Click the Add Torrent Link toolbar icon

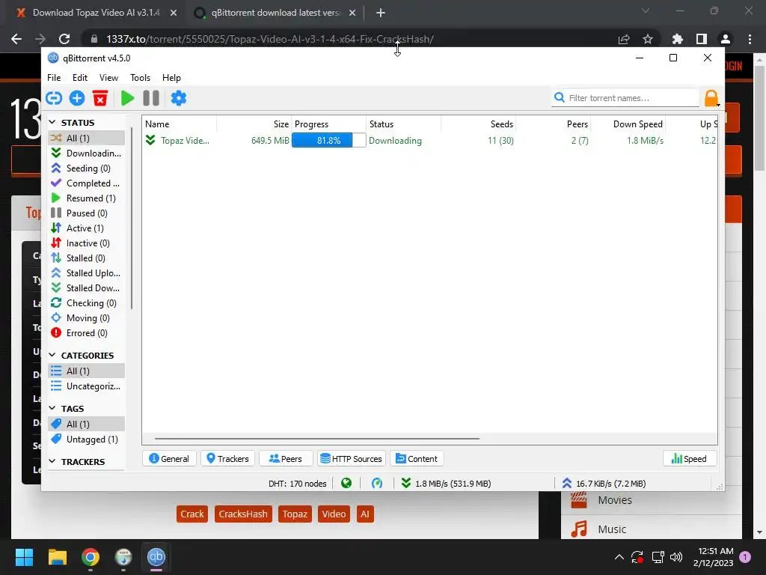54,98
